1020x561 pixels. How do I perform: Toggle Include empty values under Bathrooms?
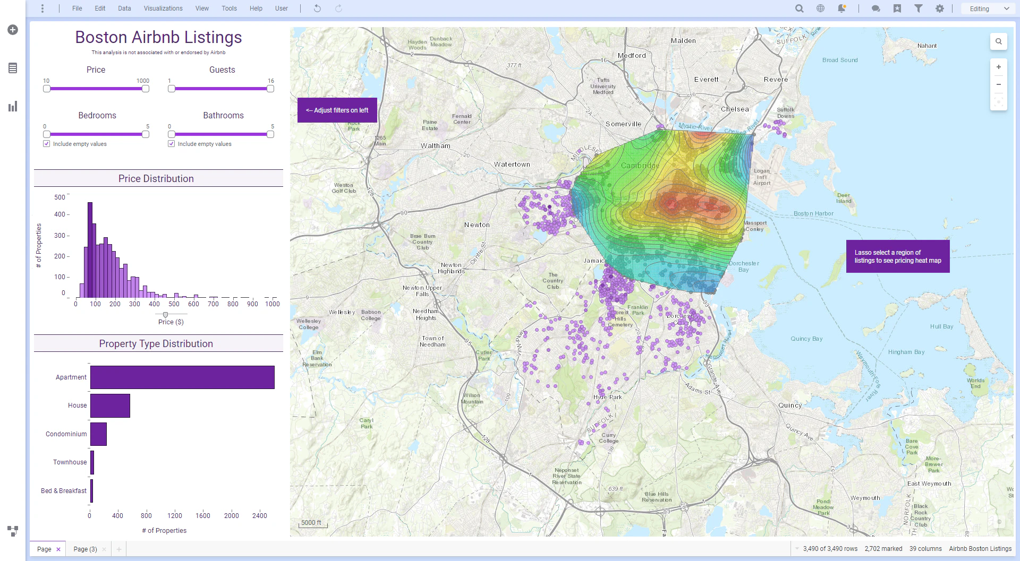tap(171, 143)
